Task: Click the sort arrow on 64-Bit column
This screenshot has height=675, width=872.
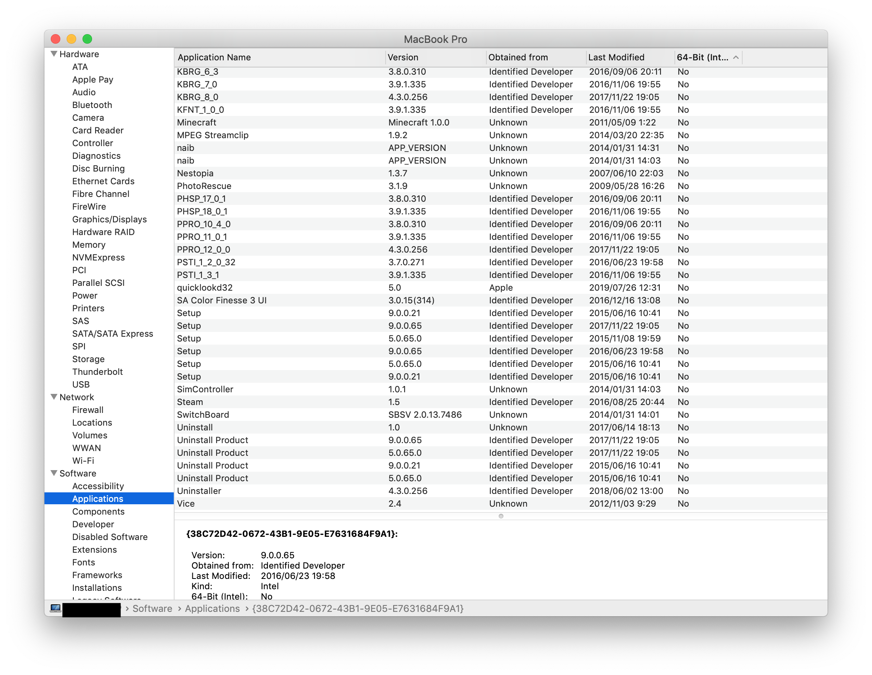Action: click(x=736, y=58)
